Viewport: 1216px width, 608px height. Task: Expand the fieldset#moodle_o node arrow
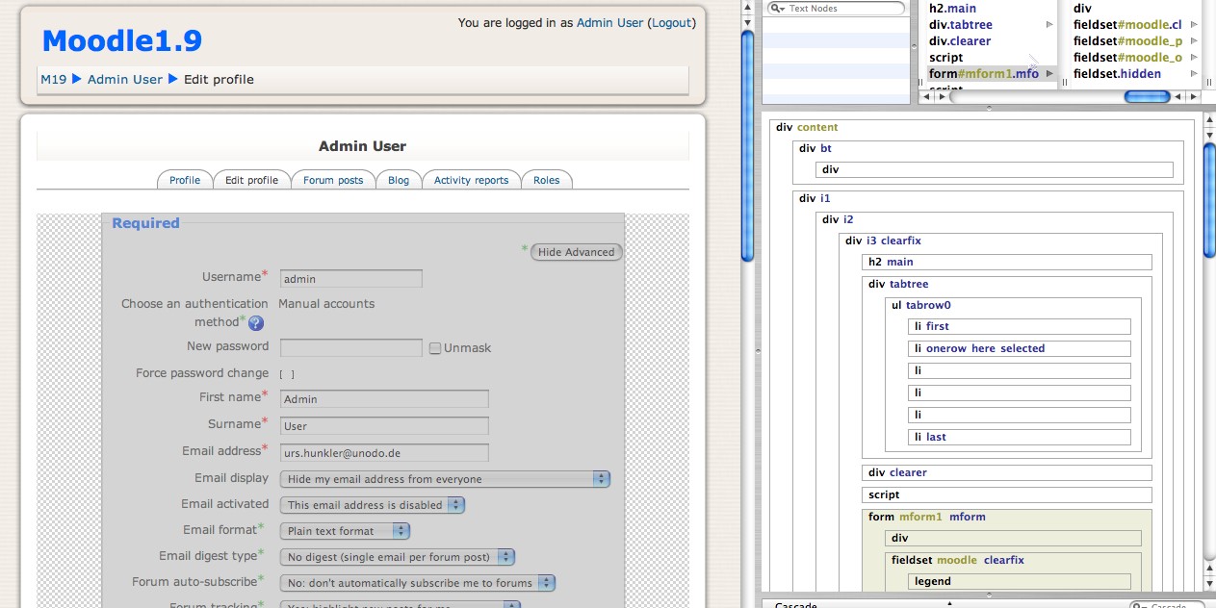[1194, 58]
